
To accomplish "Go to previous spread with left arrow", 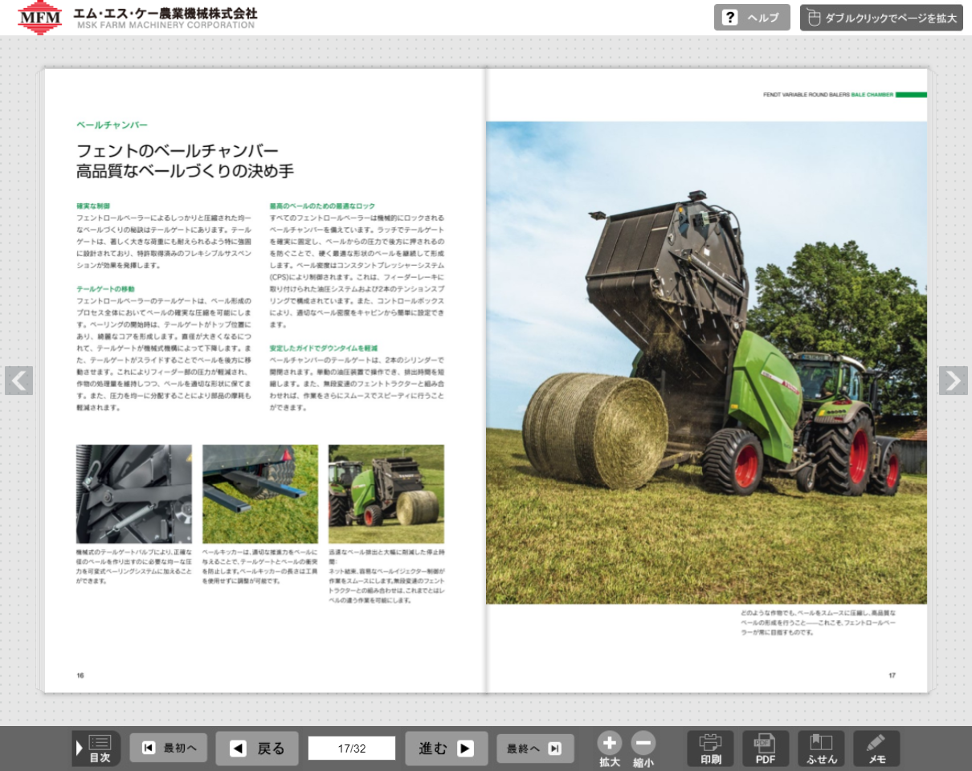I will [19, 381].
